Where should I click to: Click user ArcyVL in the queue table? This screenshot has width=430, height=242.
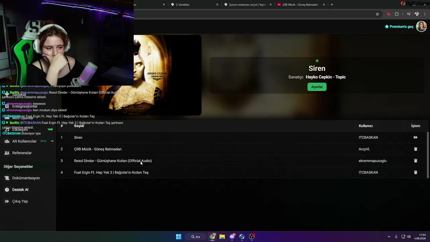[x=364, y=149]
